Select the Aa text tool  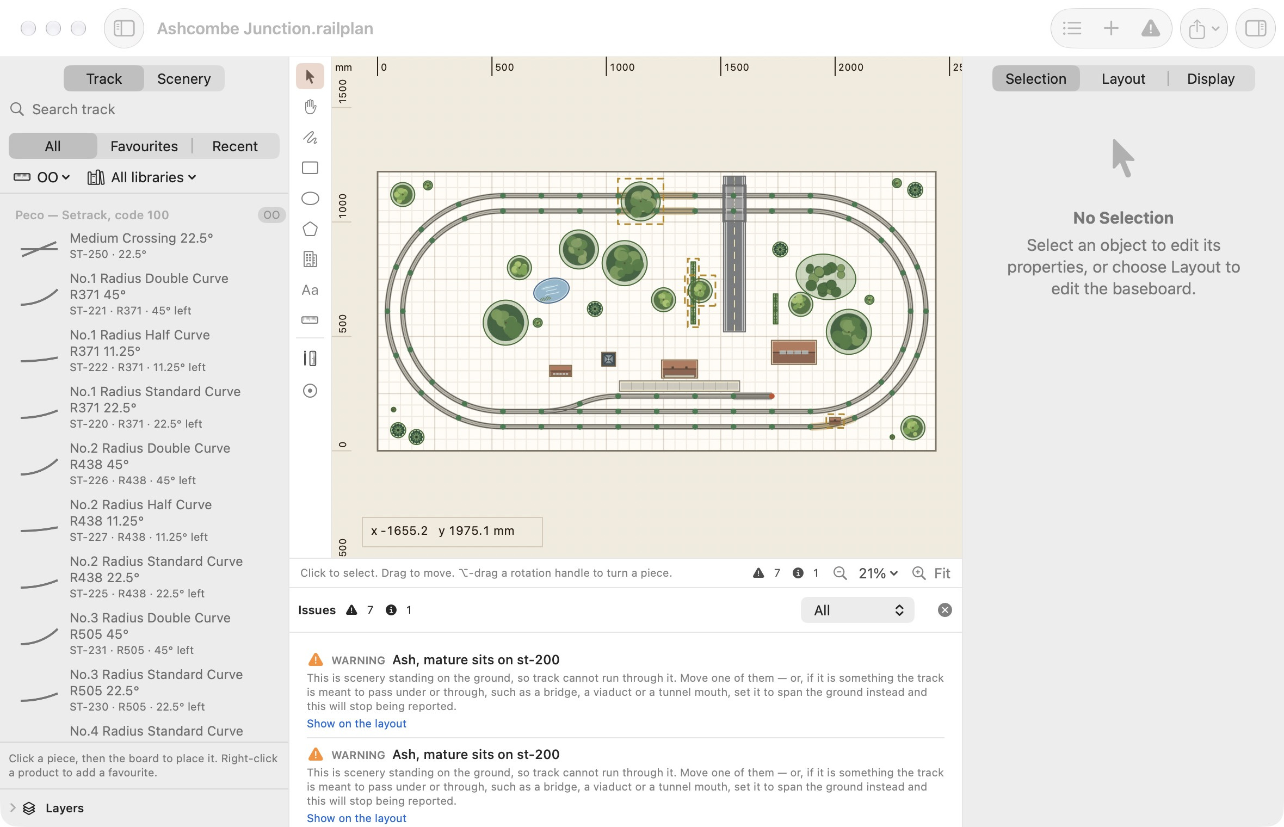coord(310,290)
